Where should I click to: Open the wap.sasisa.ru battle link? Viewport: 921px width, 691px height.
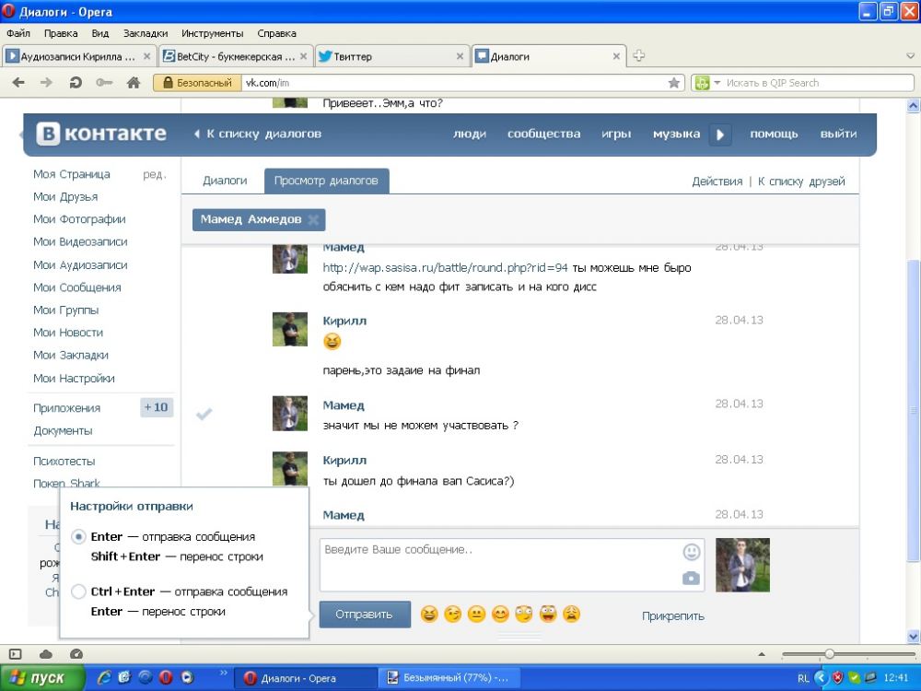click(445, 268)
